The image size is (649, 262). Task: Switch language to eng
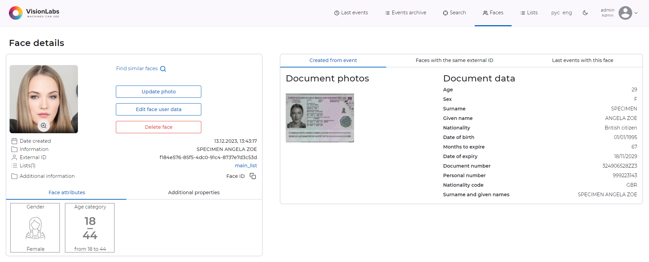click(x=567, y=13)
